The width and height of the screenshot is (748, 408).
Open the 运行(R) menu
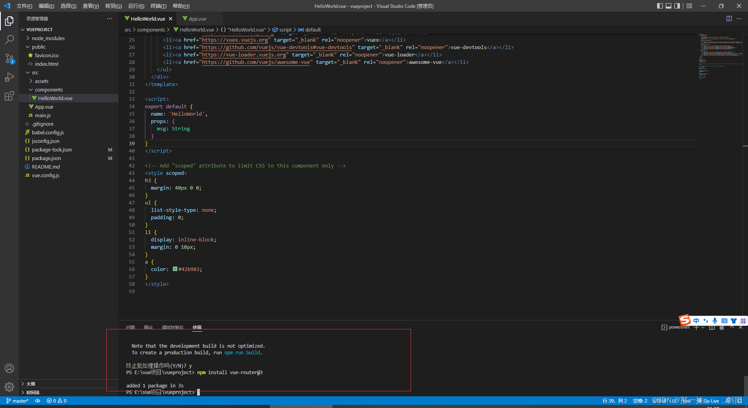point(136,6)
